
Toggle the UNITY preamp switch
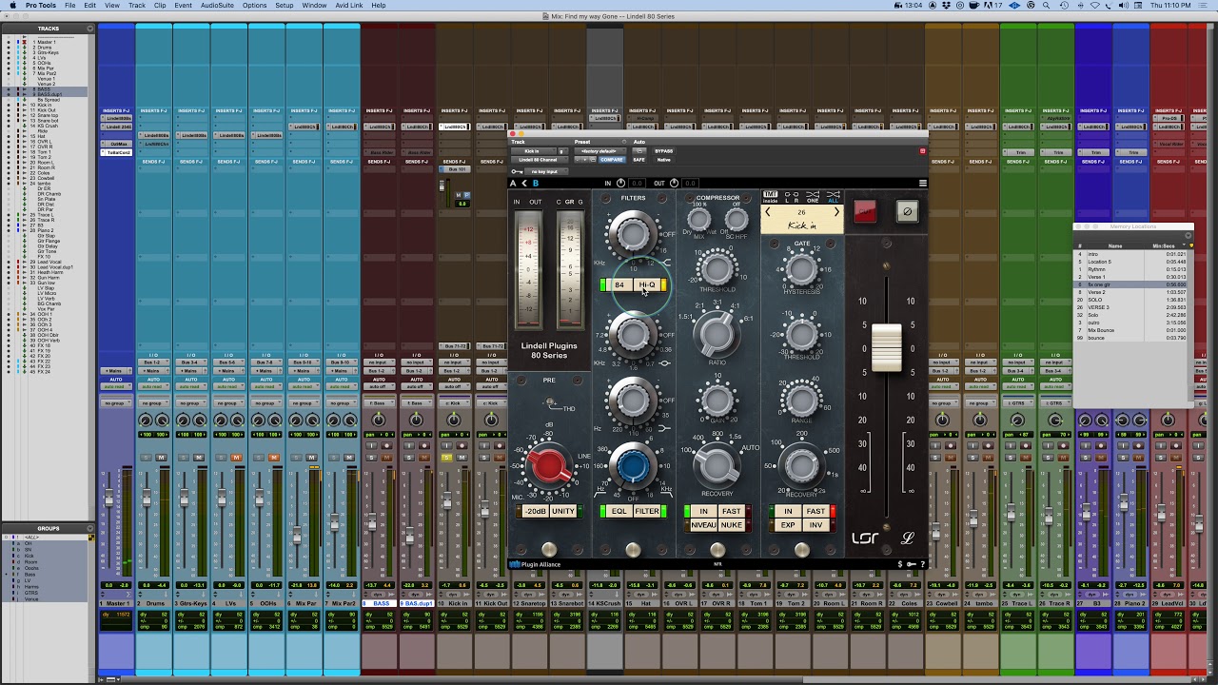(563, 512)
